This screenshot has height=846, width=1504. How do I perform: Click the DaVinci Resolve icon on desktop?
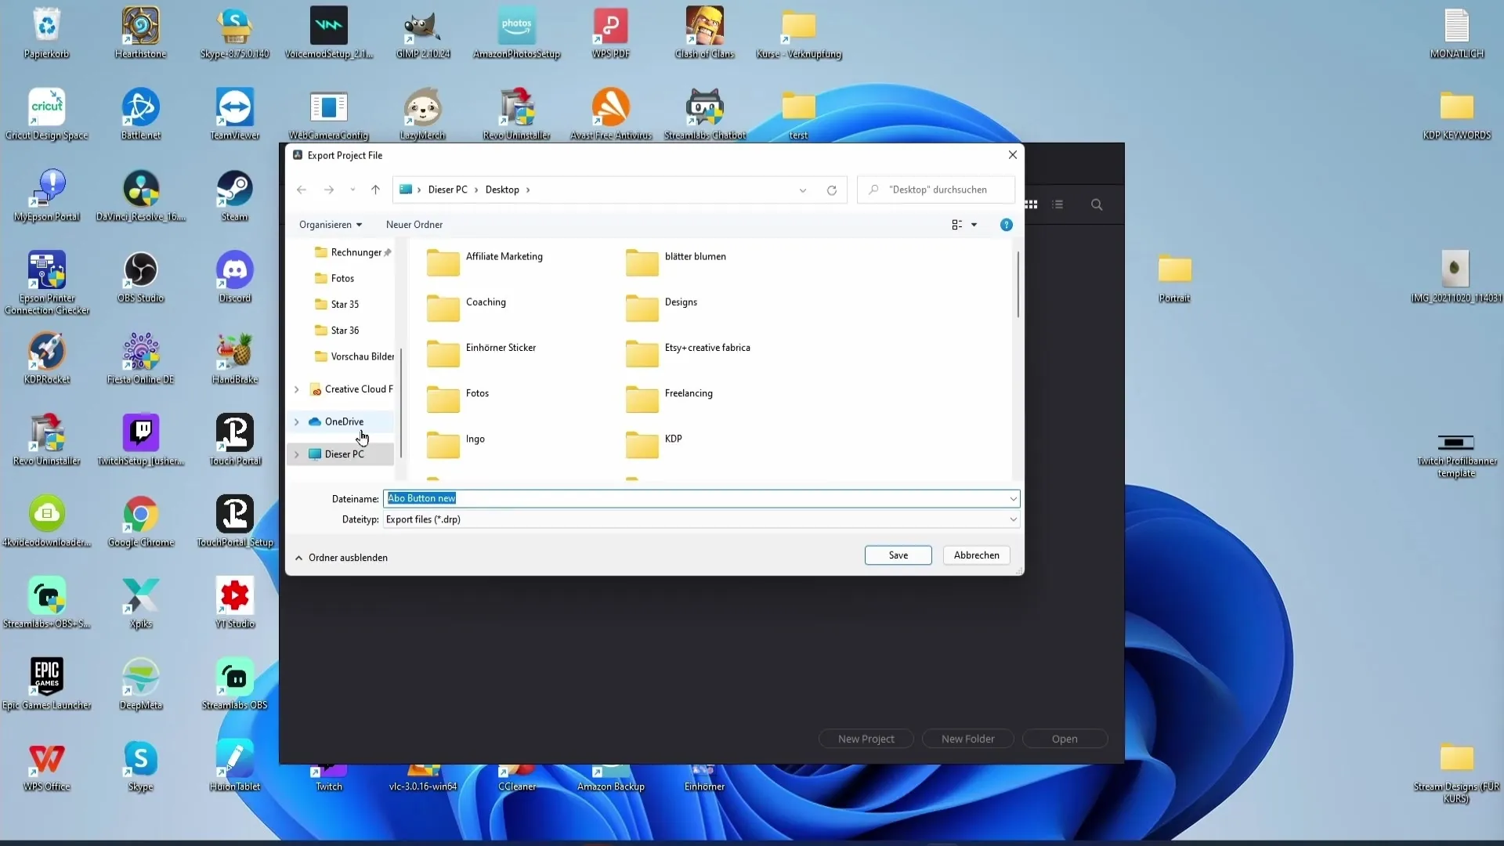pos(140,188)
